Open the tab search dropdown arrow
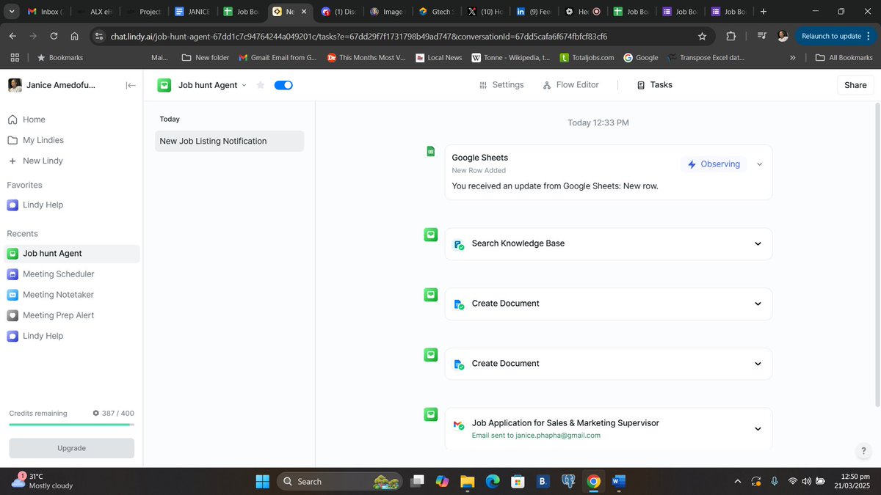881x495 pixels. coord(11,12)
